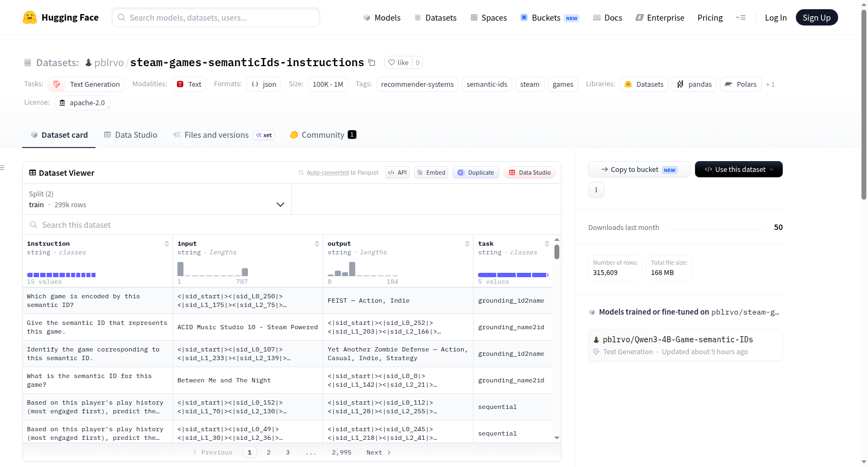Open the left sidebar menu icon

coord(2,168)
